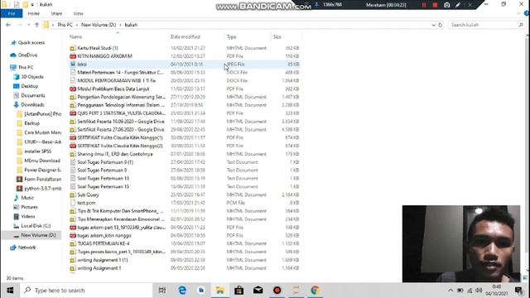This screenshot has height=298, width=530.
Task: Select This PC in navigation pane
Action: [x=26, y=67]
